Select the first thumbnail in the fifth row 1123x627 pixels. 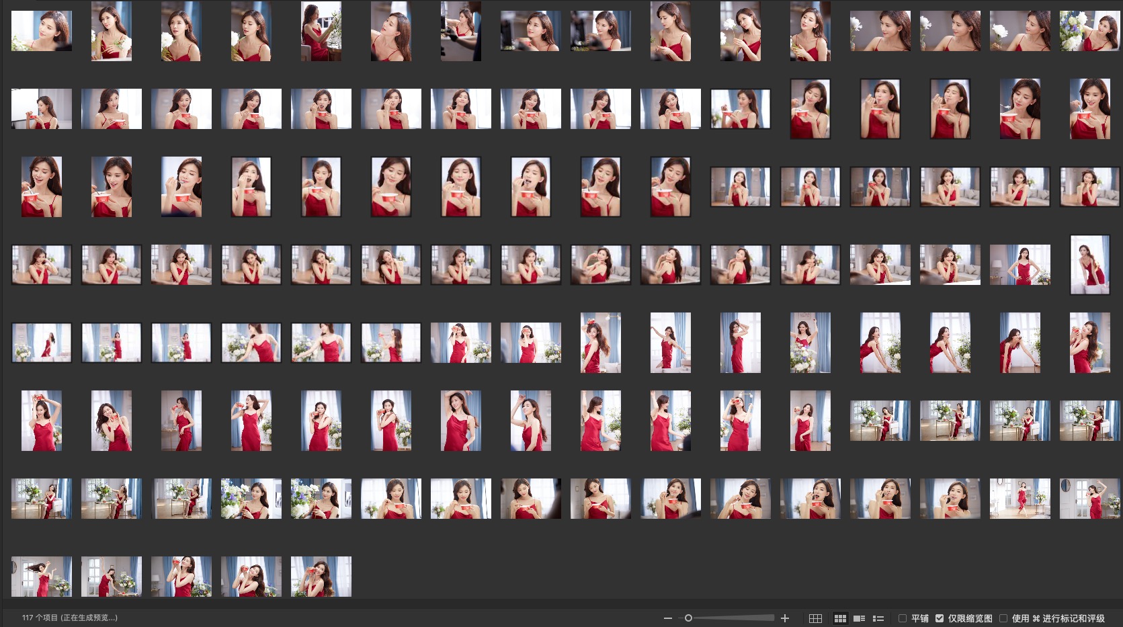pos(42,343)
